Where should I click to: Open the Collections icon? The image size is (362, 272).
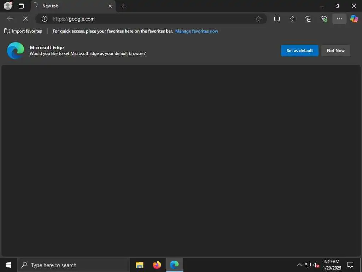(x=308, y=19)
